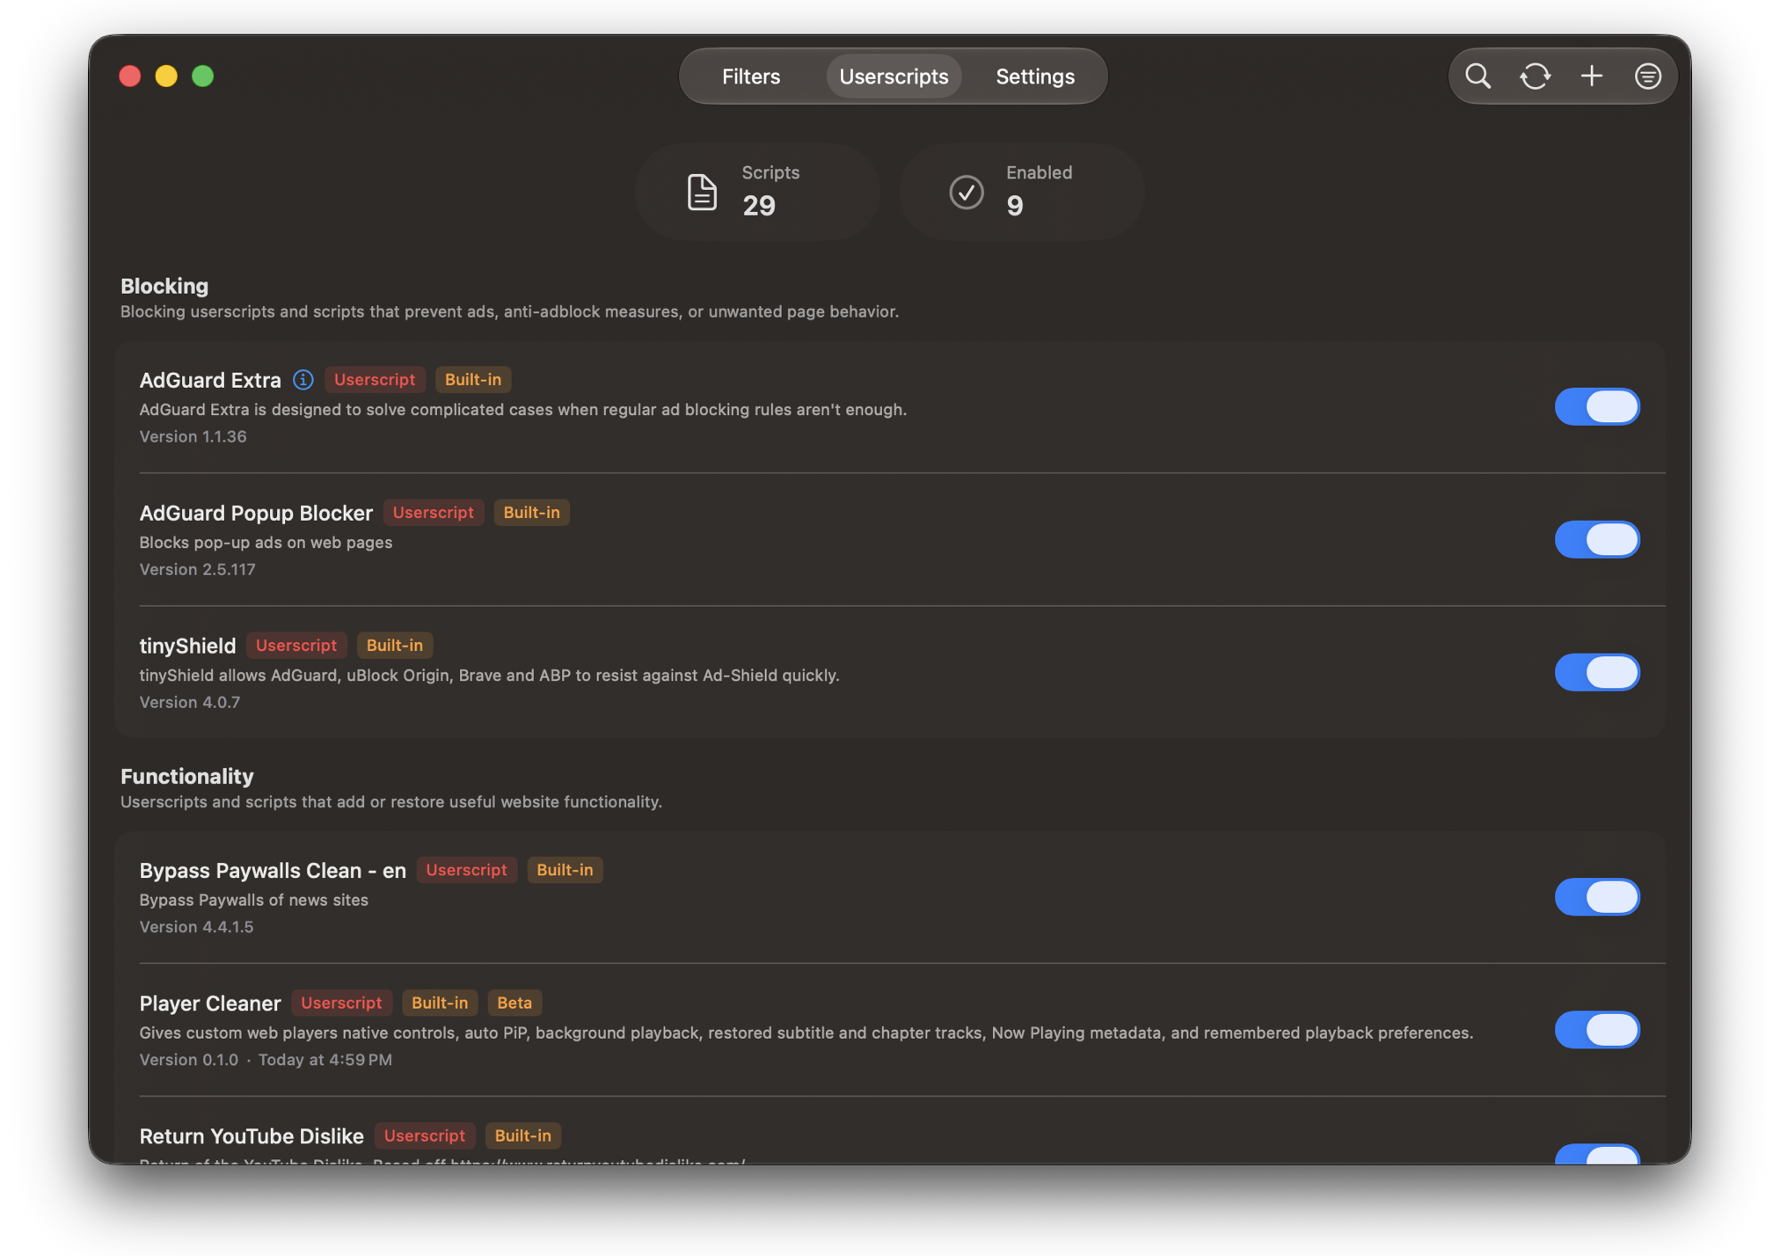Toggle tinyShield userscript off
The image size is (1780, 1256).
coord(1596,672)
